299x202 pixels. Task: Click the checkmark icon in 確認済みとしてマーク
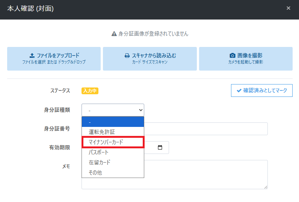click(x=239, y=90)
